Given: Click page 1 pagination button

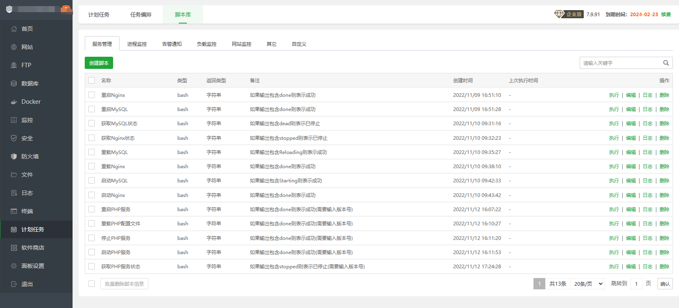Looking at the screenshot, I should coord(539,284).
